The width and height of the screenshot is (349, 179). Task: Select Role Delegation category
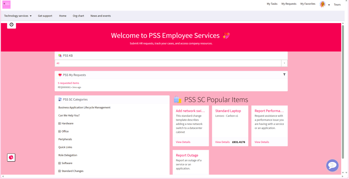click(x=68, y=155)
